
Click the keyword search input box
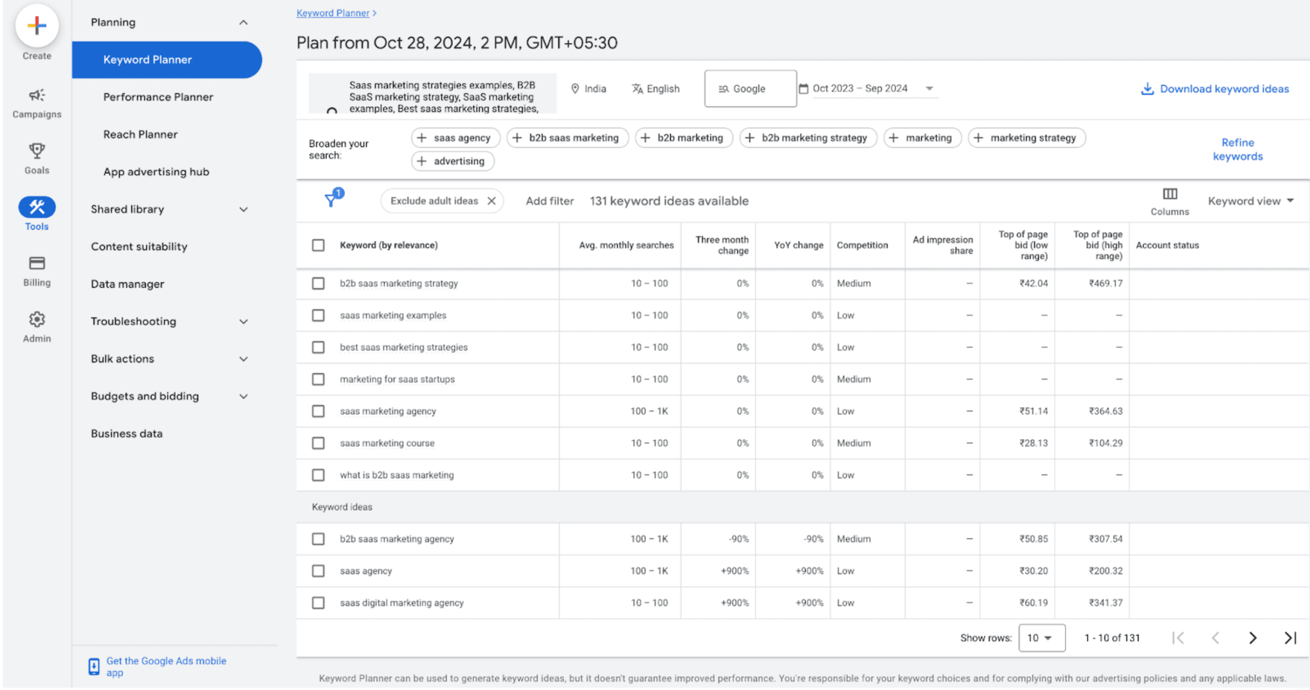432,94
